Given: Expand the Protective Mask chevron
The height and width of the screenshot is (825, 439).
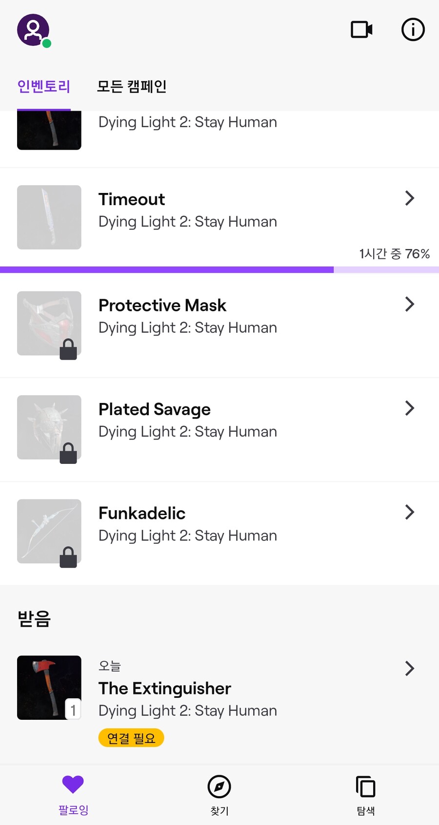Looking at the screenshot, I should (x=410, y=305).
